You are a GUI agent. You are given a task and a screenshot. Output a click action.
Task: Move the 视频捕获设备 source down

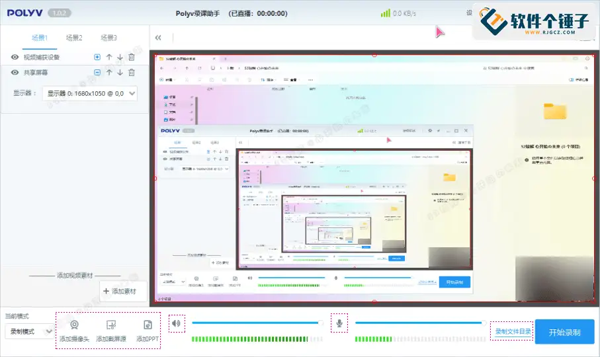pyautogui.click(x=120, y=57)
